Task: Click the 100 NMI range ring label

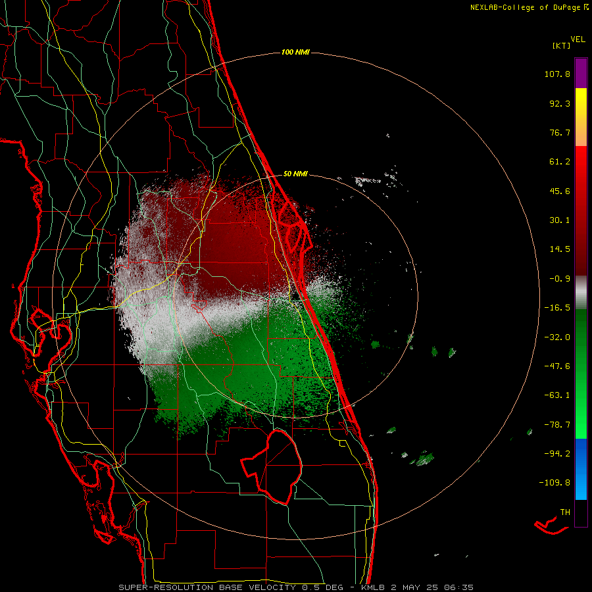Action: point(295,52)
